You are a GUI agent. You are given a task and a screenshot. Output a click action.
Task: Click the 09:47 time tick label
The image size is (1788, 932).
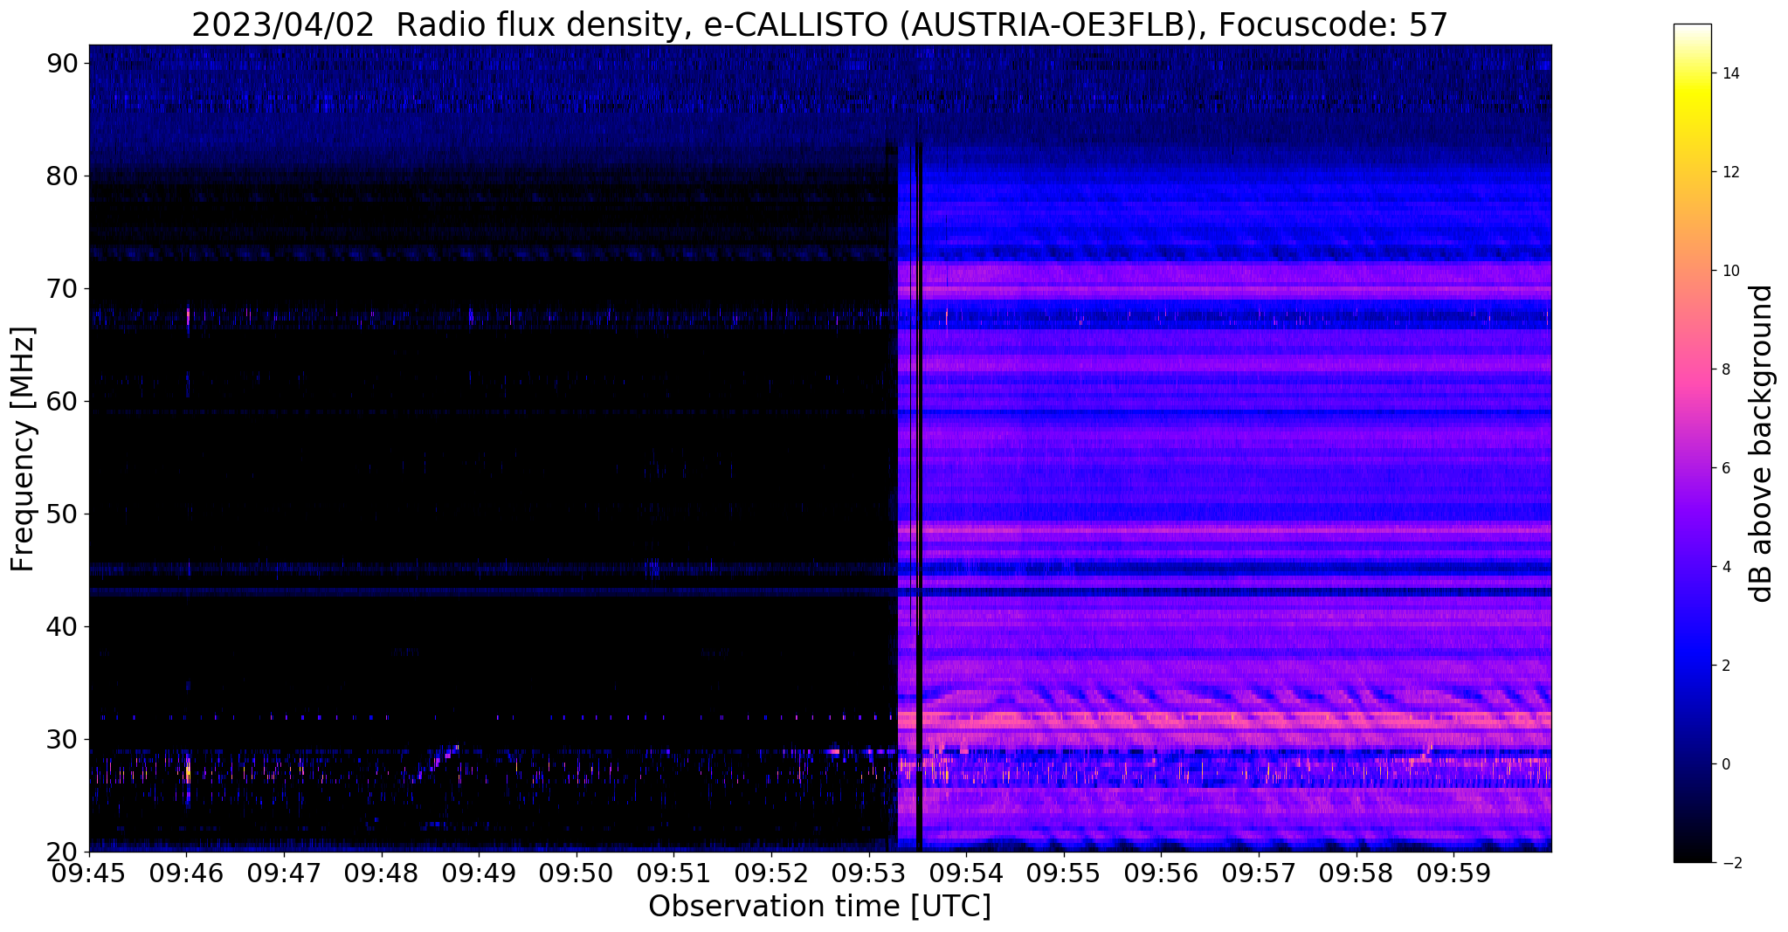pos(284,873)
